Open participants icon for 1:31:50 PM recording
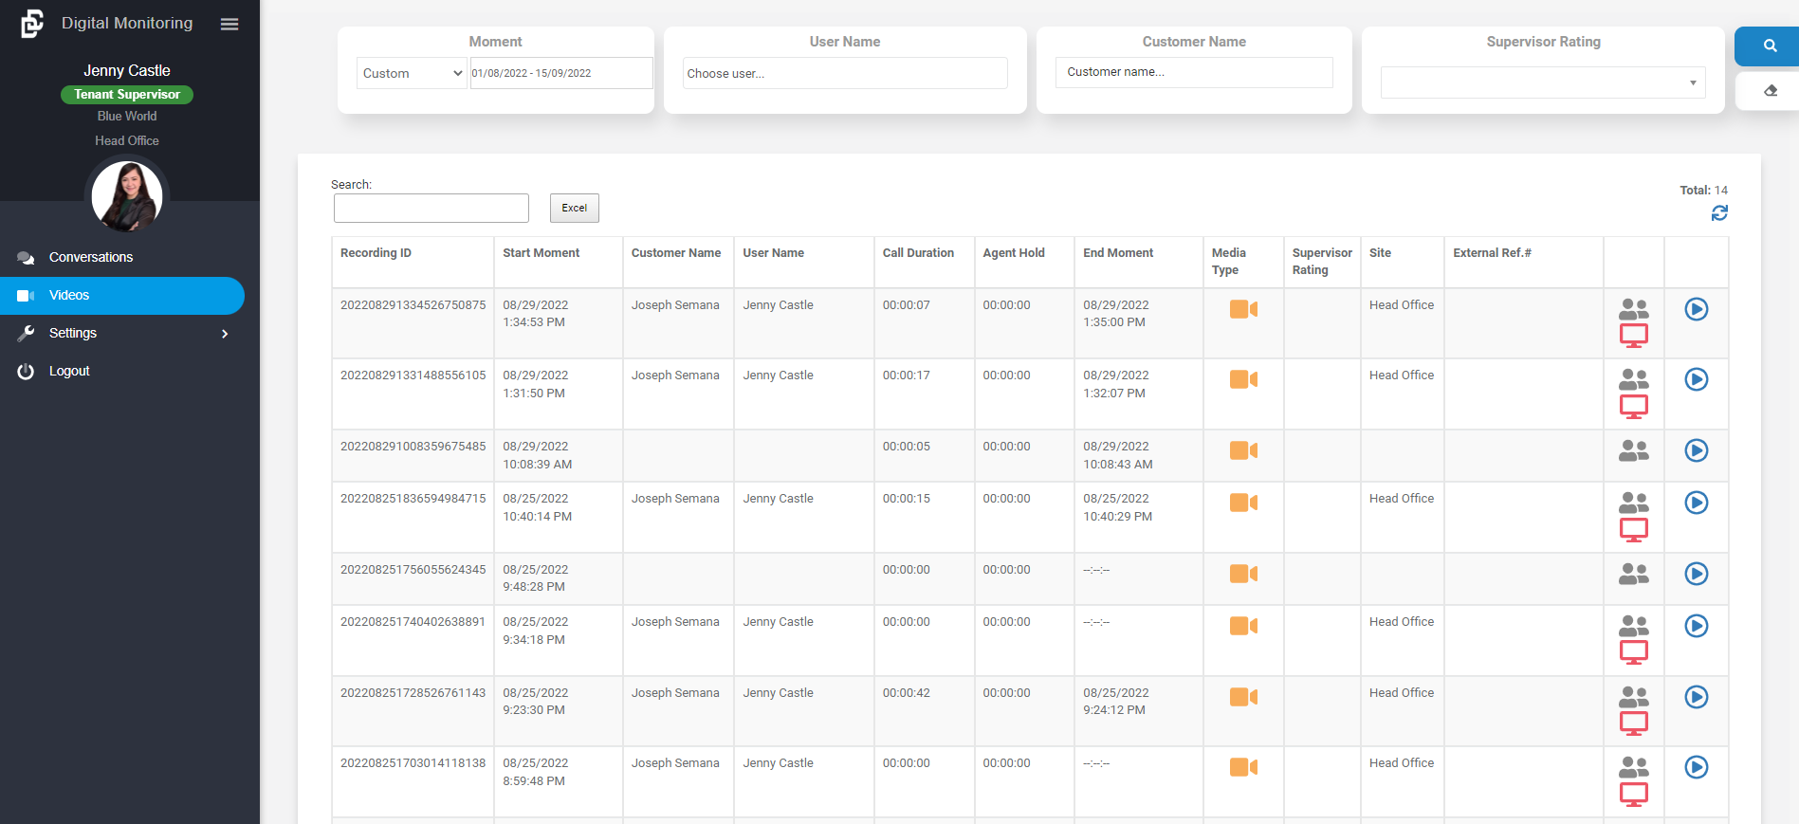Screen dimensions: 1799x824 (x=1633, y=379)
